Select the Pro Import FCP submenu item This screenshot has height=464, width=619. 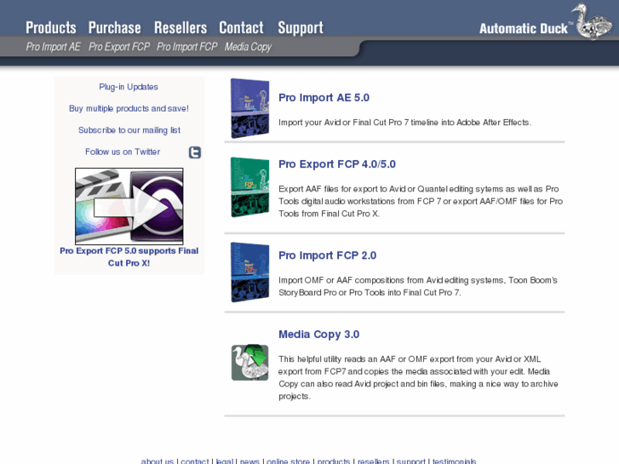click(187, 47)
